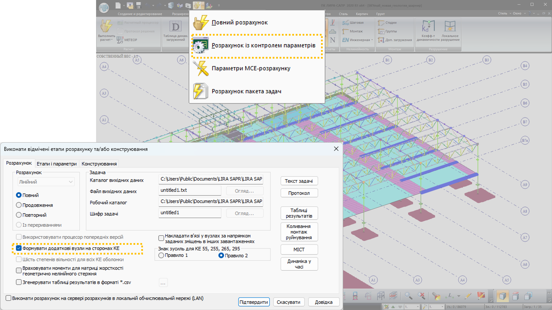Viewport: 552px width, 310px height.
Task: Select Розрахунок пакета задач menu item
Action: [246, 91]
